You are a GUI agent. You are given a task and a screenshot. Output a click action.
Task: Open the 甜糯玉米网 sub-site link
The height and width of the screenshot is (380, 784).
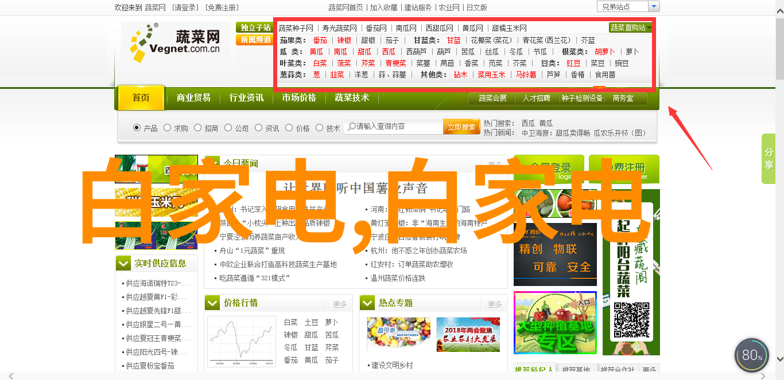click(x=509, y=28)
